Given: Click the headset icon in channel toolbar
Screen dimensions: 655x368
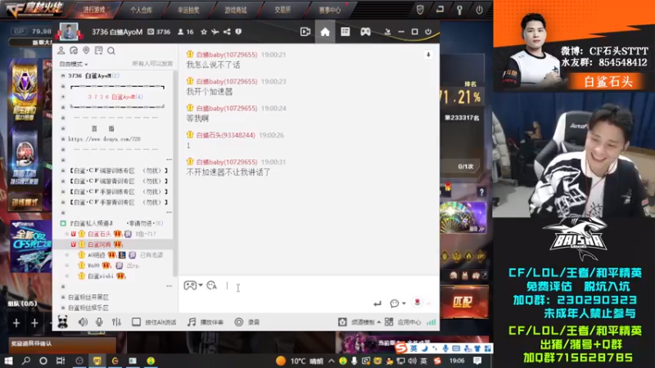Looking at the screenshot, I should pos(74,51).
